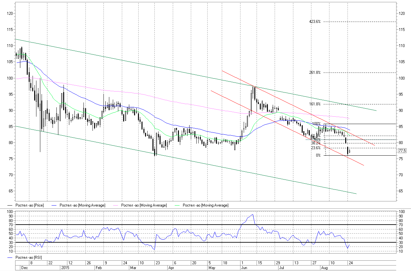This screenshot has width=411, height=271.
Task: Select the Mar month label on time axis
Action: tap(134, 268)
